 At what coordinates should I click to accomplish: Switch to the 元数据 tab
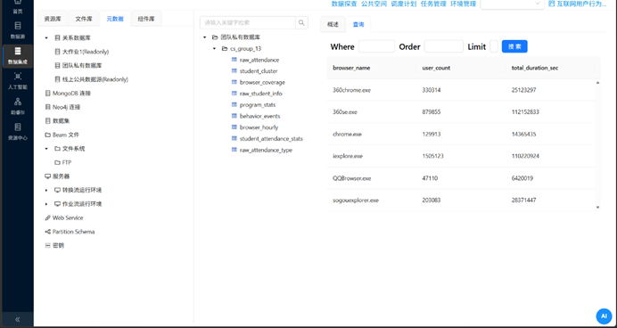pos(115,19)
